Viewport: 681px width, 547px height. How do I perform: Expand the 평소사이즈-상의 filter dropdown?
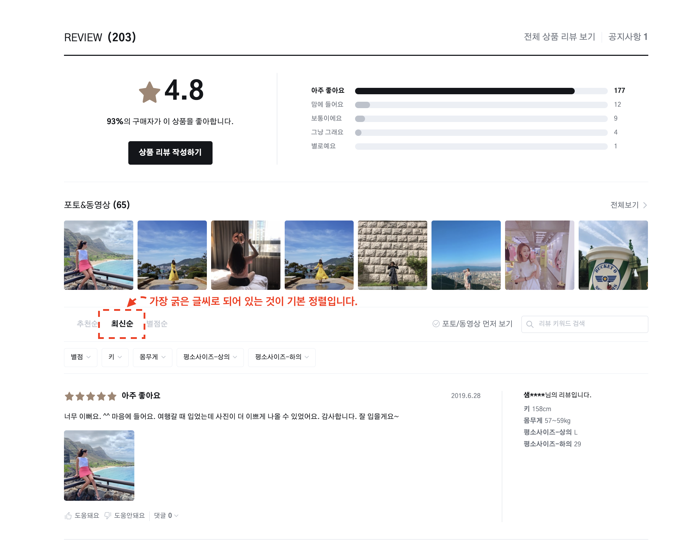pyautogui.click(x=210, y=357)
